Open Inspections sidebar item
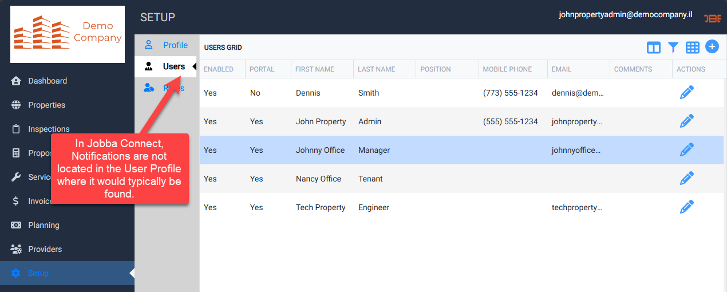 pyautogui.click(x=49, y=129)
